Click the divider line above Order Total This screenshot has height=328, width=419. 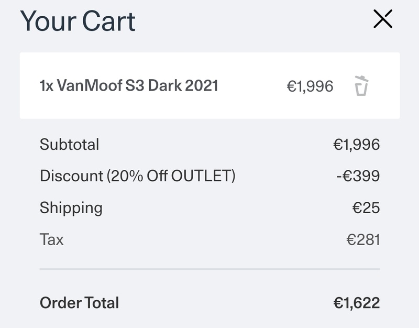point(210,269)
